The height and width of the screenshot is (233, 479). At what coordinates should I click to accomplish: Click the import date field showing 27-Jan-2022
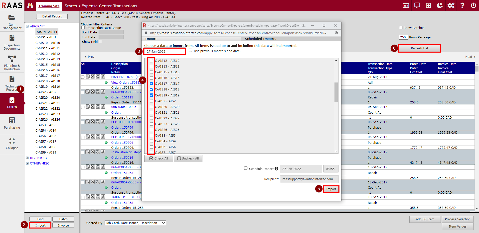[164, 51]
